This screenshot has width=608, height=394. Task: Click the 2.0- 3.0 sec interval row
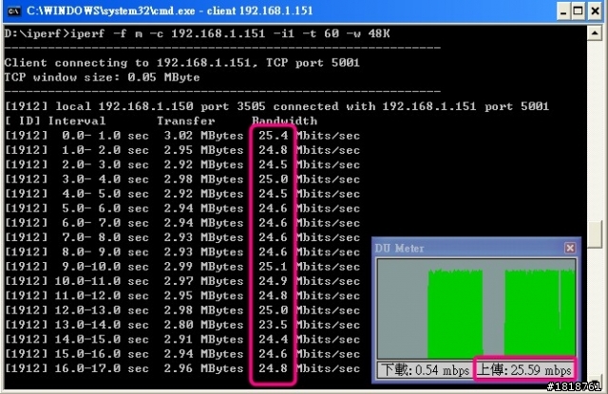click(x=182, y=164)
